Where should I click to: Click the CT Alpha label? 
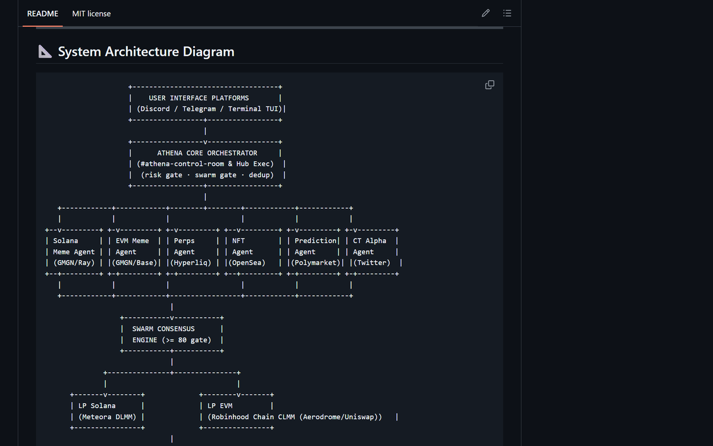pyautogui.click(x=370, y=241)
